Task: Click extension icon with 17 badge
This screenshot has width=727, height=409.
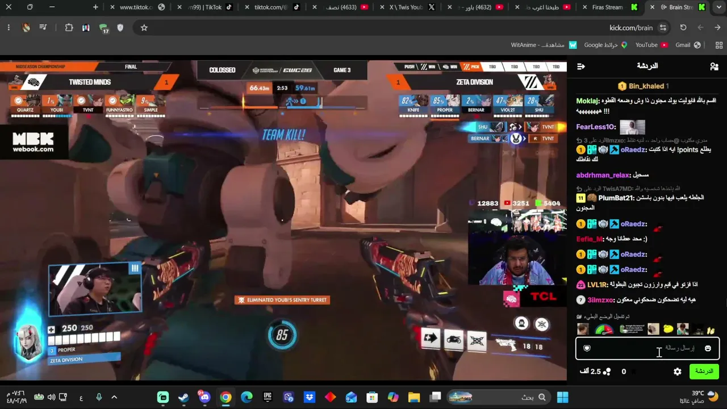Action: click(x=103, y=28)
